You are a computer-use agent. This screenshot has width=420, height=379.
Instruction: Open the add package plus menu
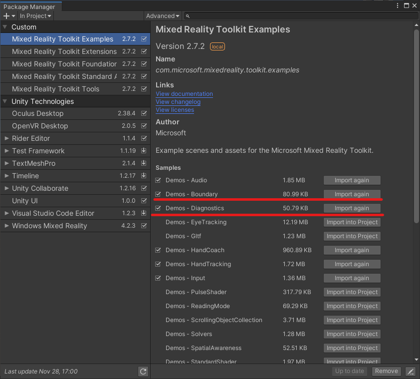coord(9,16)
